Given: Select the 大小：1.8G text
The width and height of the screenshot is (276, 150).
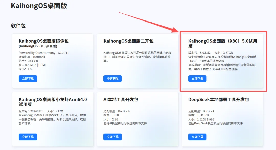Looking at the screenshot, I should point(26,69).
